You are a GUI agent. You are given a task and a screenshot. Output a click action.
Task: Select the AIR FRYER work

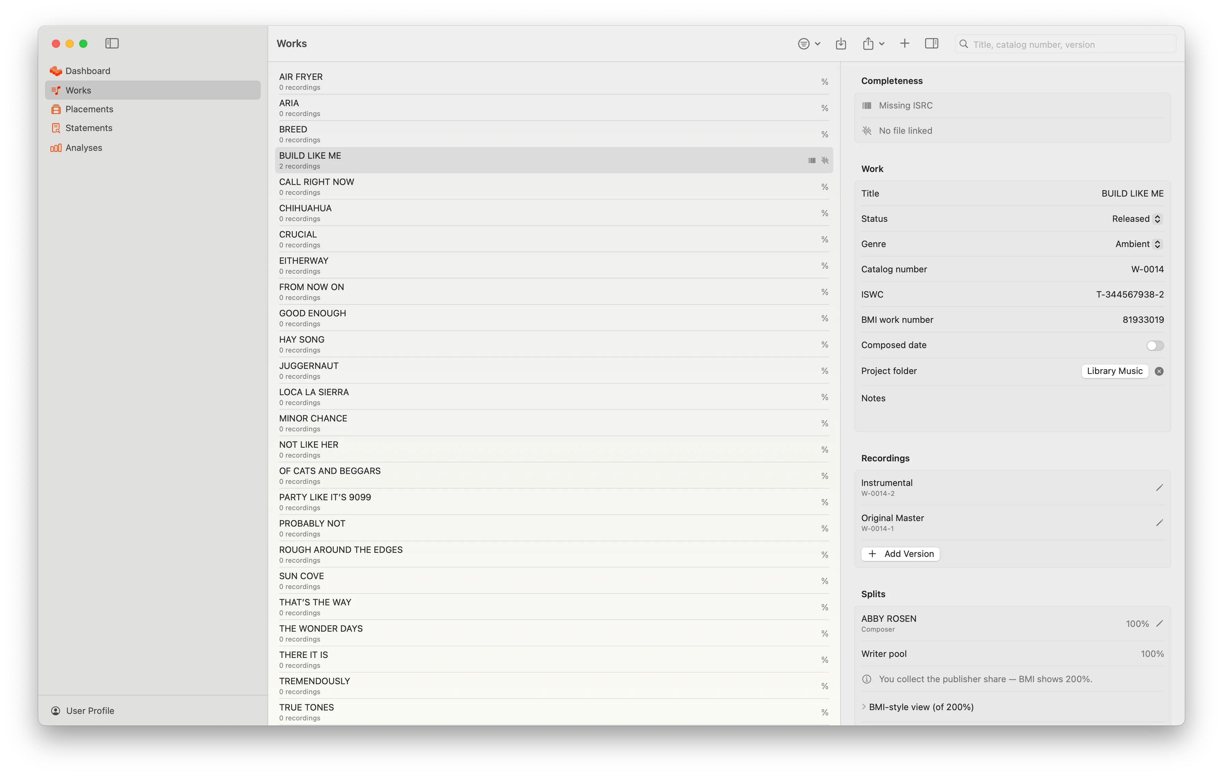point(553,81)
